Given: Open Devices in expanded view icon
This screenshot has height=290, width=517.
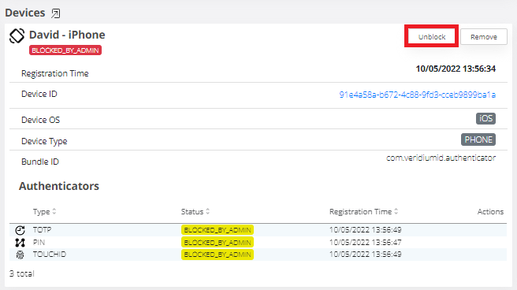Looking at the screenshot, I should tap(55, 13).
